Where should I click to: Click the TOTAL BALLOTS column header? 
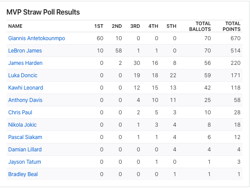pos(200,26)
